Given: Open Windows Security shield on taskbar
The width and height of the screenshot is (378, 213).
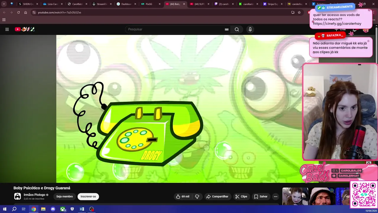Looking at the screenshot, I should (x=72, y=209).
